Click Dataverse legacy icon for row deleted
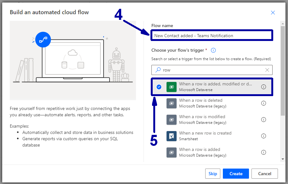This screenshot has height=184, width=288. pos(171,103)
